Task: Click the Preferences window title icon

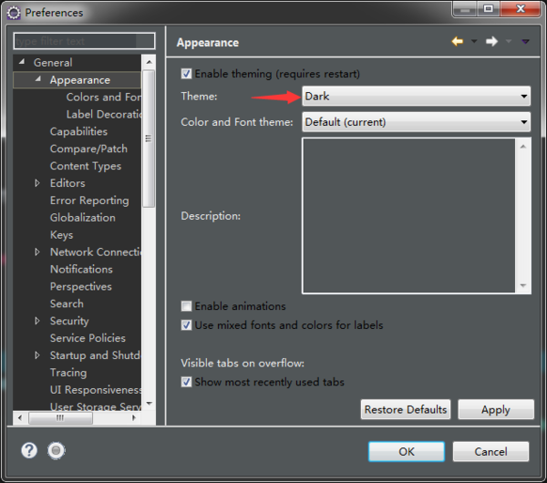Action: coord(14,13)
